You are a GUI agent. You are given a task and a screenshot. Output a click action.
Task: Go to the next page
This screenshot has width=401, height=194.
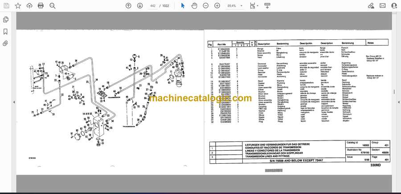(x=139, y=6)
